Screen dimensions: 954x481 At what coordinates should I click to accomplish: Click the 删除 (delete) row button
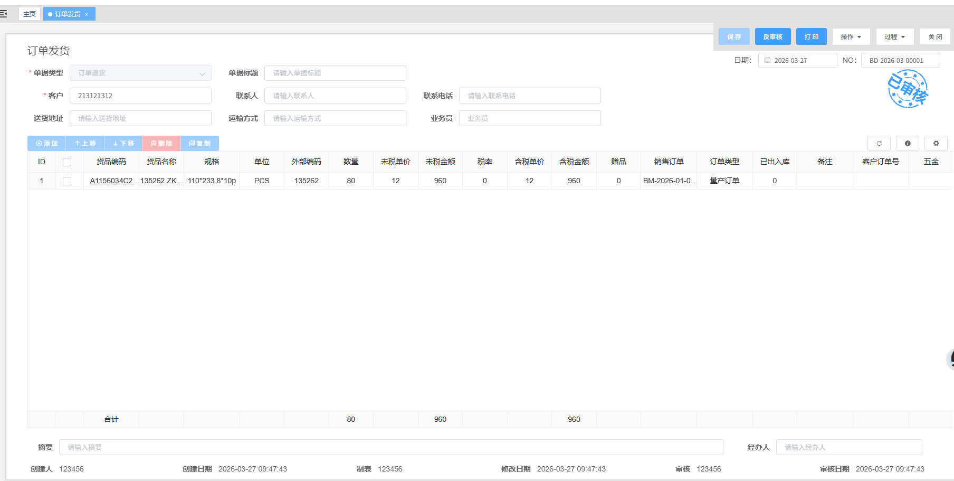click(161, 143)
